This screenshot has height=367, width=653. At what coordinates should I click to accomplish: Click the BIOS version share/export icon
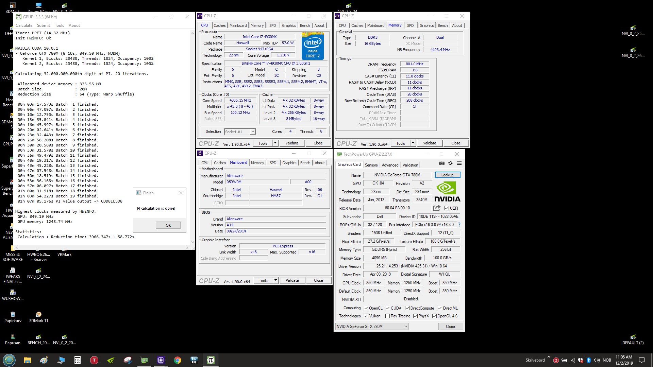point(437,208)
